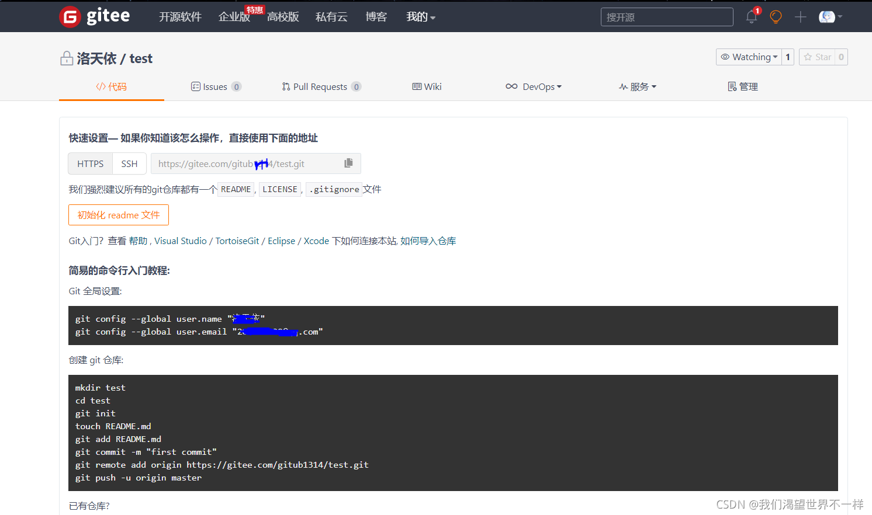Image resolution: width=872 pixels, height=515 pixels.
Task: Copy the repository URL with the clipboard icon
Action: (348, 163)
